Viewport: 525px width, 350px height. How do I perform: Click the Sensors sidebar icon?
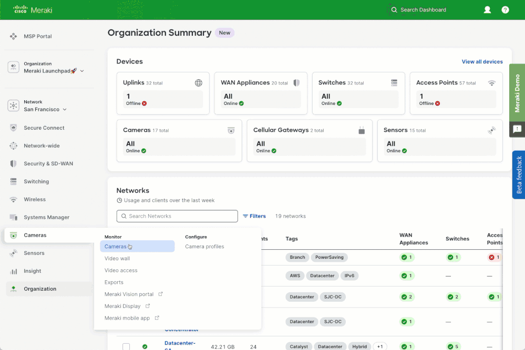13,253
